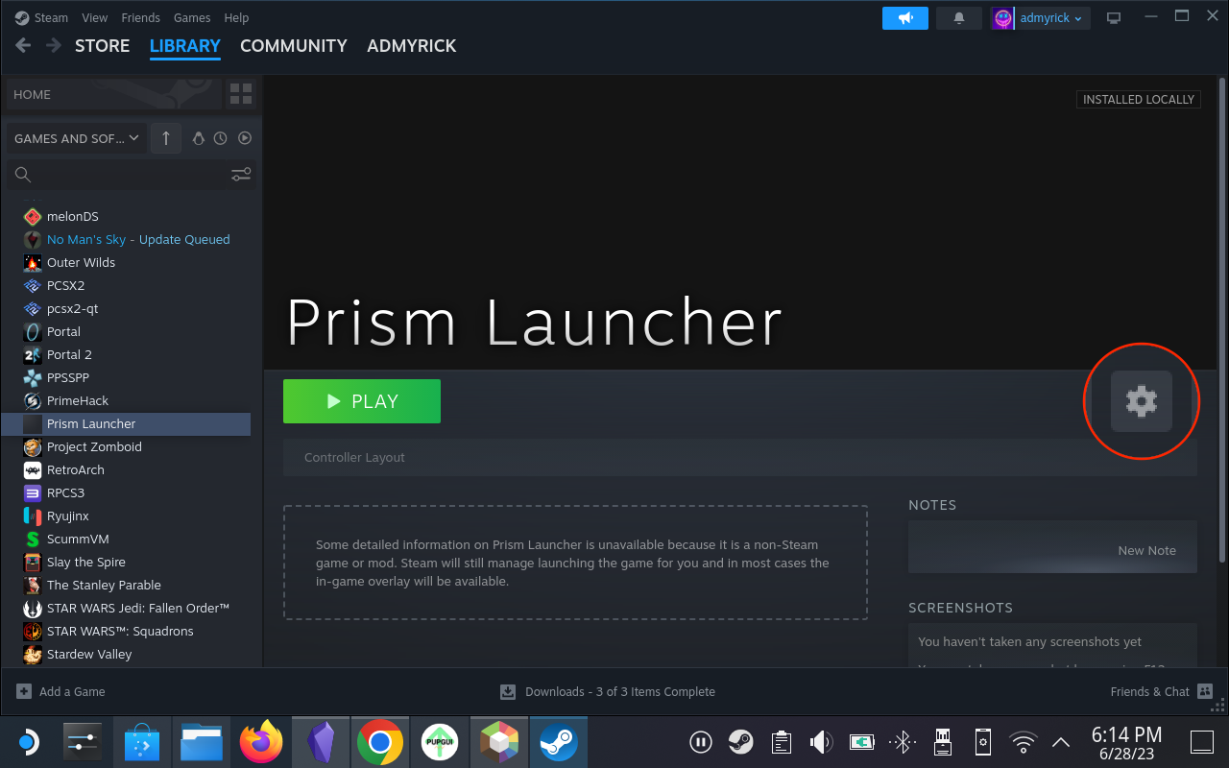Sort games by recent activity clock icon

[222, 137]
